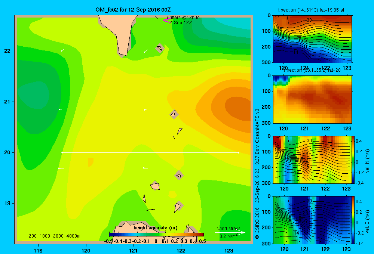Click the '2000' depth contour legend entry
This screenshot has width=374, height=254.
click(x=58, y=236)
